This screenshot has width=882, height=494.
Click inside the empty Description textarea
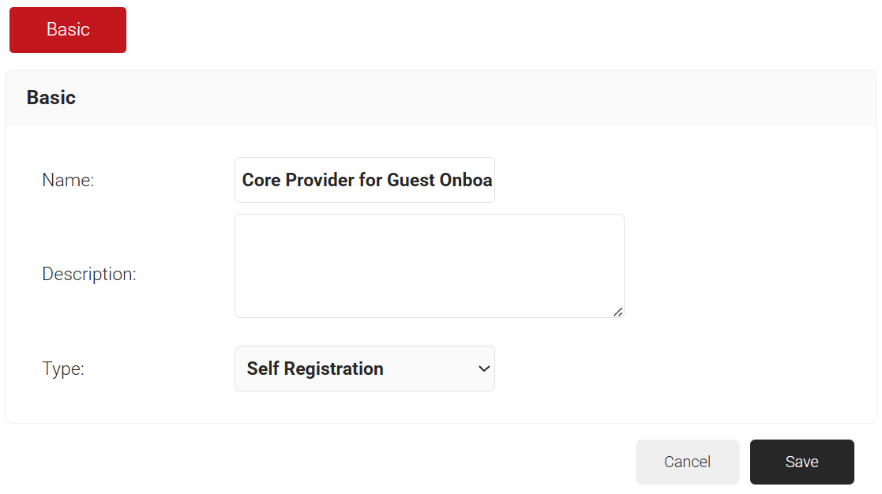pyautogui.click(x=429, y=266)
